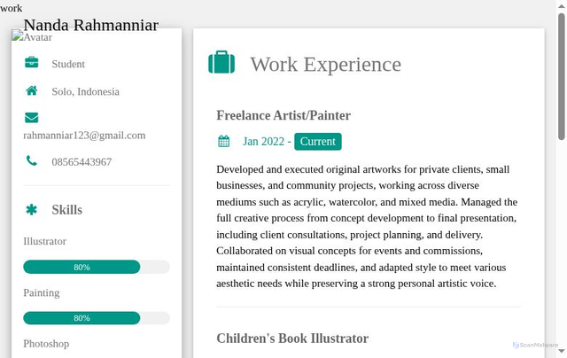Click the ScanMalware watermark logo
The image size is (567, 358).
534,346
